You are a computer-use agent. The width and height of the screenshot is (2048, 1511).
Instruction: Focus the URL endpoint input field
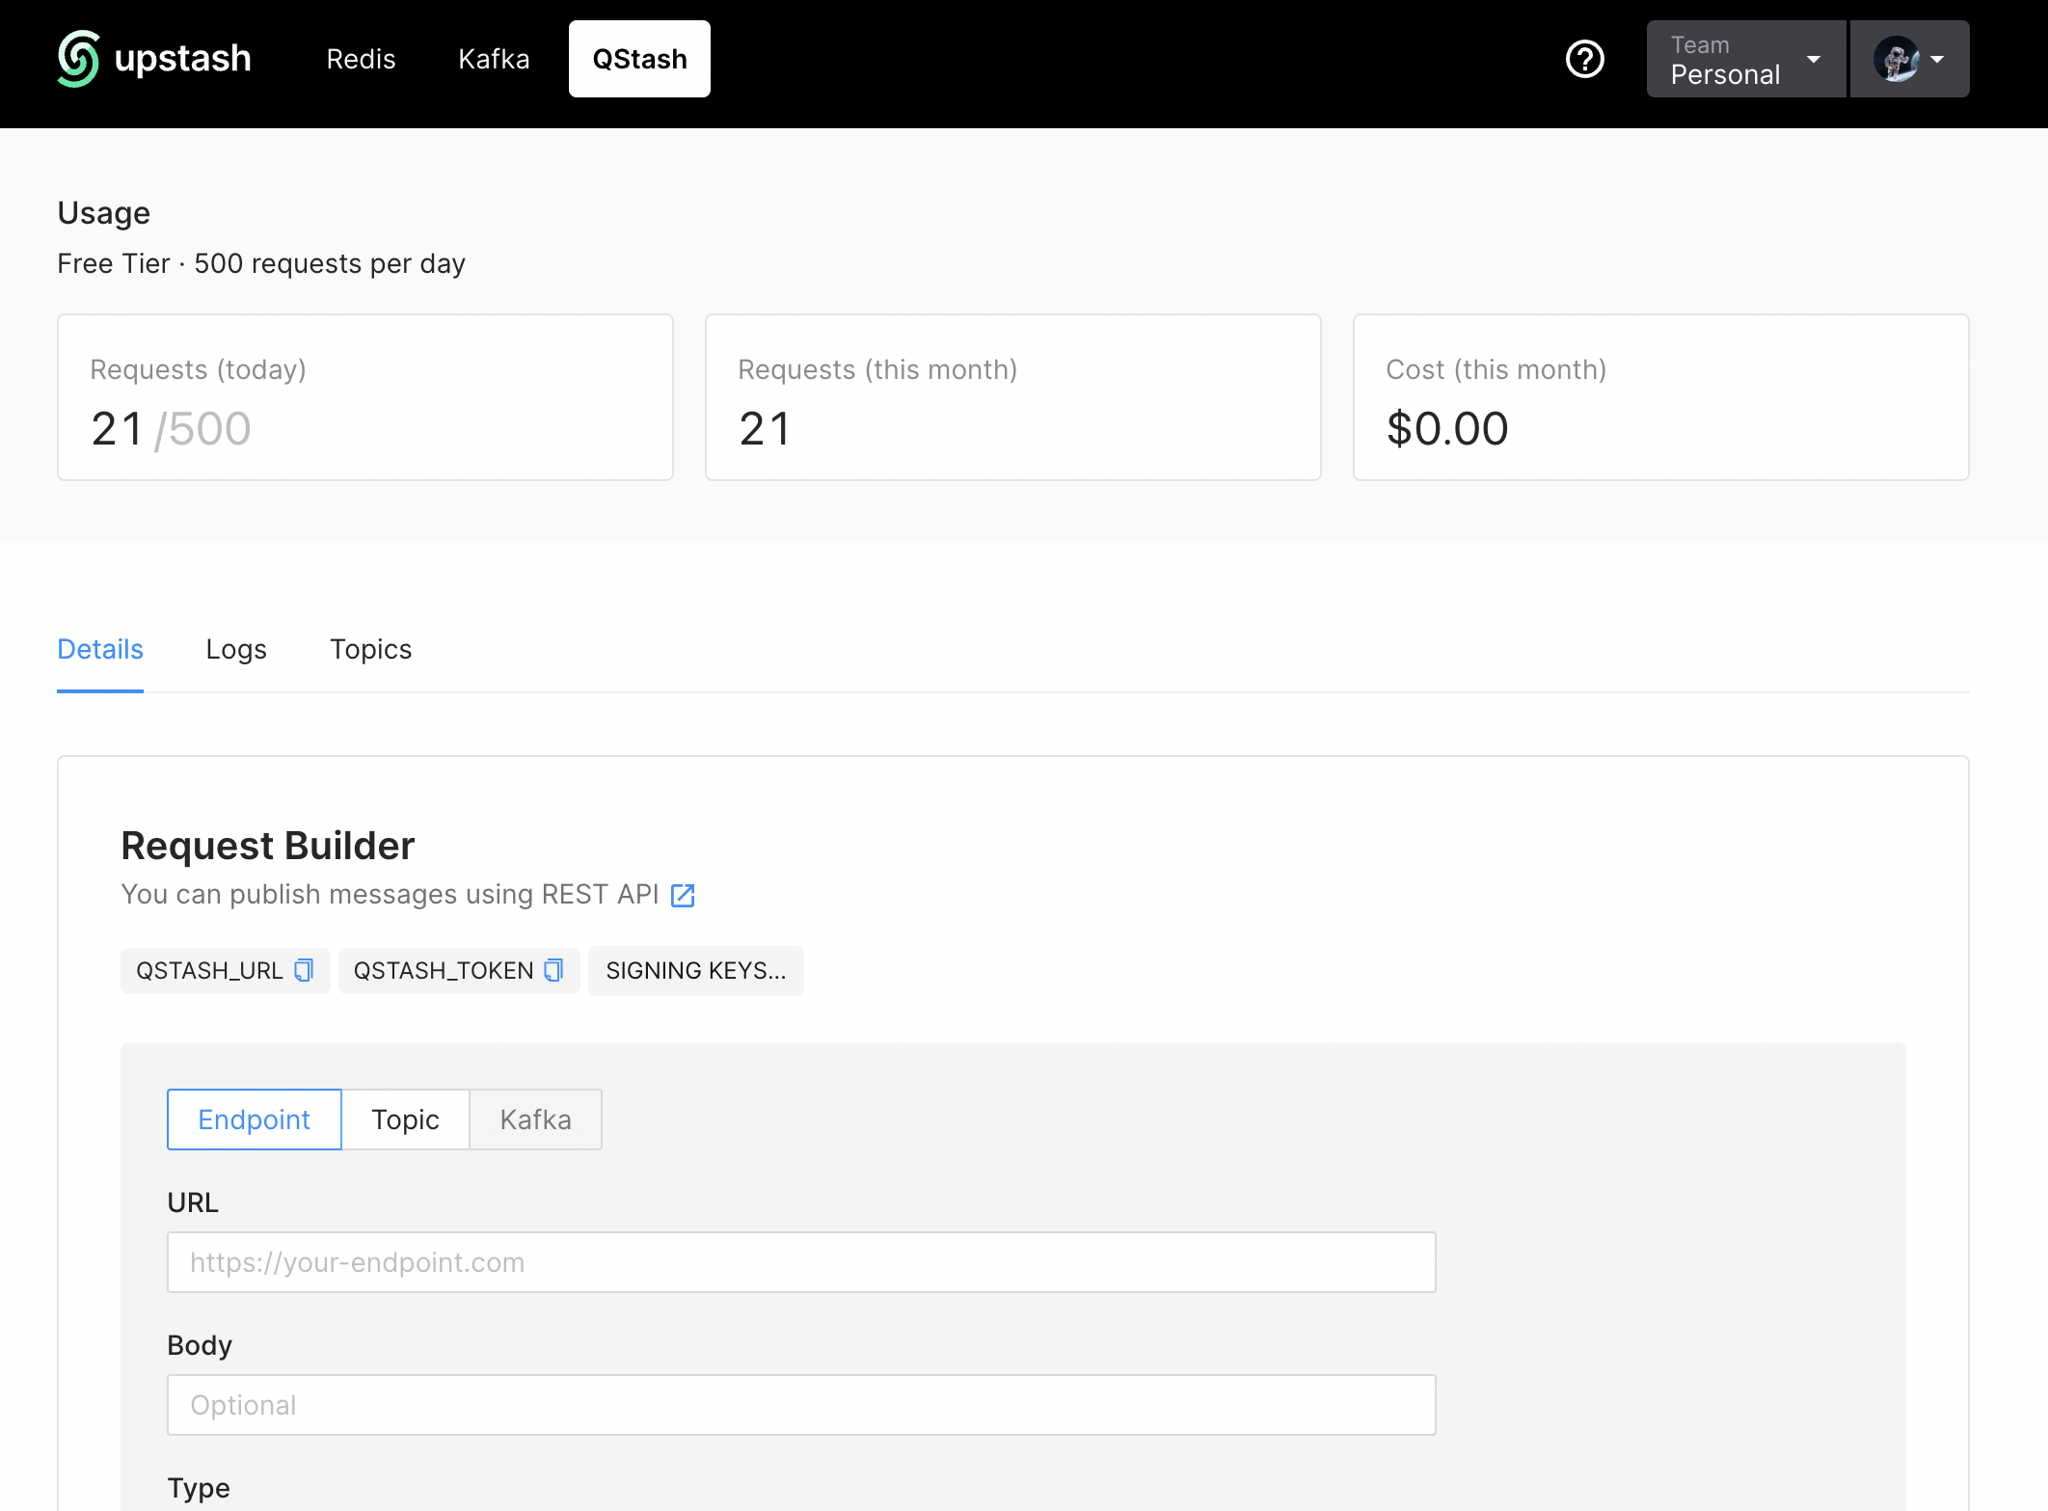(800, 1262)
